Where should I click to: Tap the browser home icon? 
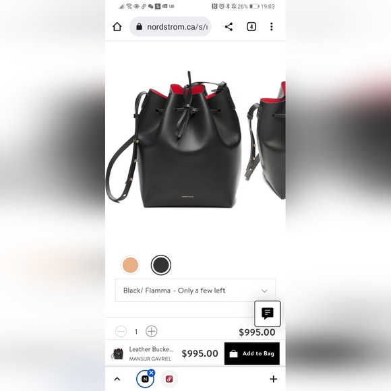click(x=117, y=27)
